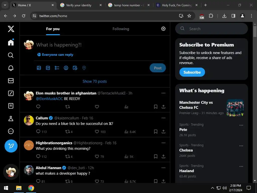
Task: Open a new browser tab
Action: point(205,5)
